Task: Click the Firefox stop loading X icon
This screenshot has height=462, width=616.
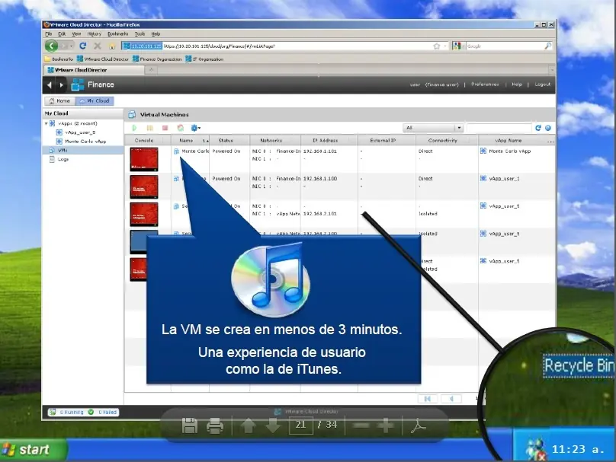Action: (98, 46)
